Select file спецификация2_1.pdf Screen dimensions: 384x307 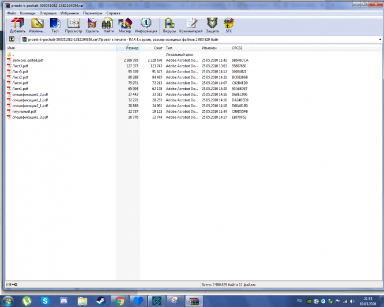(x=30, y=105)
